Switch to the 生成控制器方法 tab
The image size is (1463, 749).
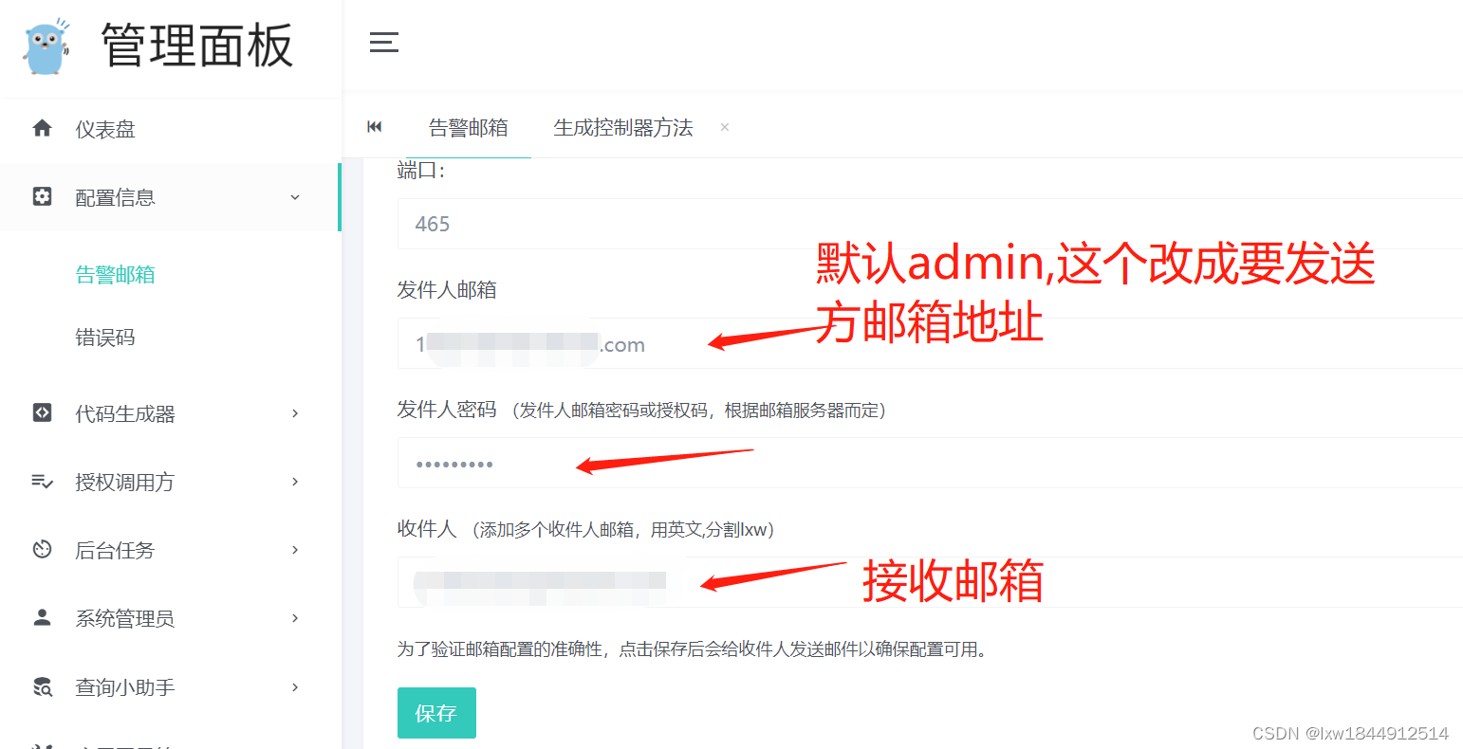pyautogui.click(x=623, y=128)
